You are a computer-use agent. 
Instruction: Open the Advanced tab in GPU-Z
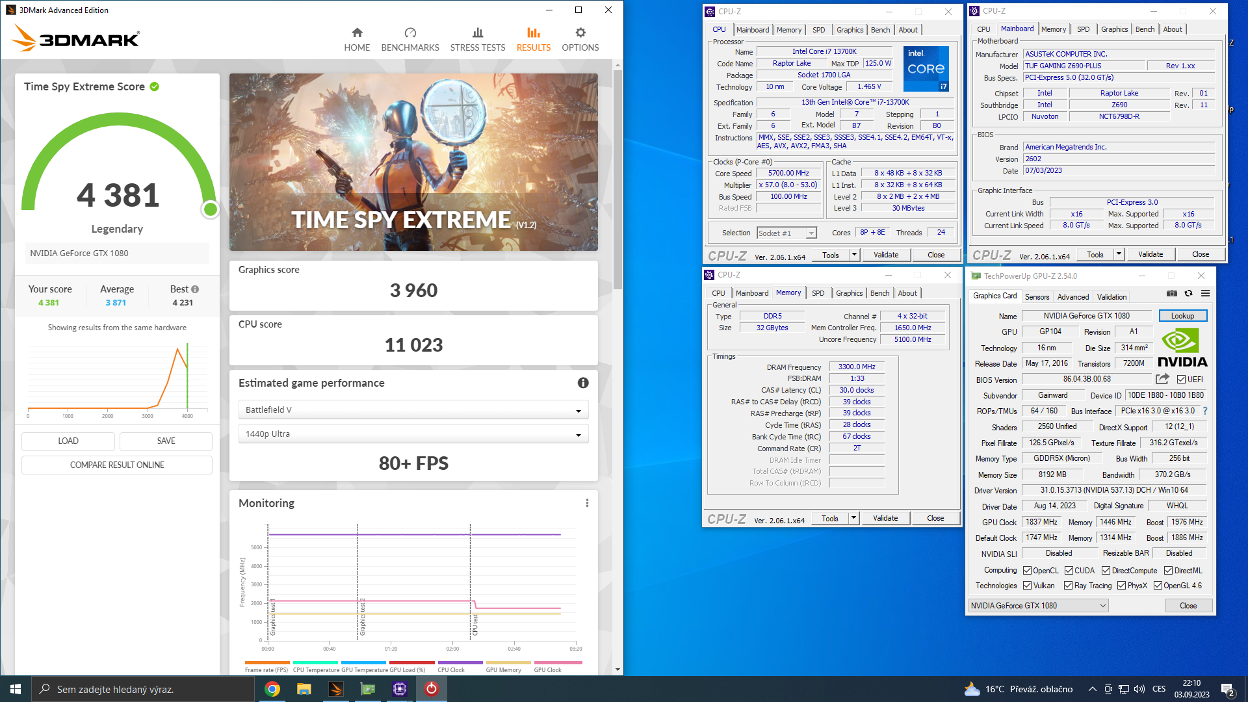[1073, 297]
